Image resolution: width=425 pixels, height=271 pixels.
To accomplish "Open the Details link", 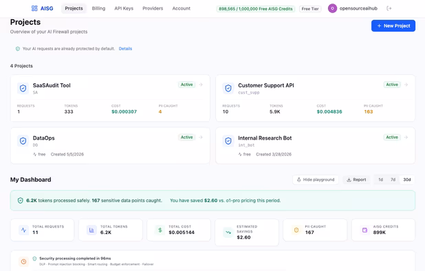I will click(125, 49).
